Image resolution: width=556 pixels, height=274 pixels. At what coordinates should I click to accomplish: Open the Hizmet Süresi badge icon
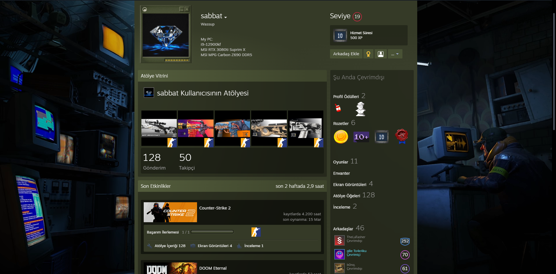[340, 35]
